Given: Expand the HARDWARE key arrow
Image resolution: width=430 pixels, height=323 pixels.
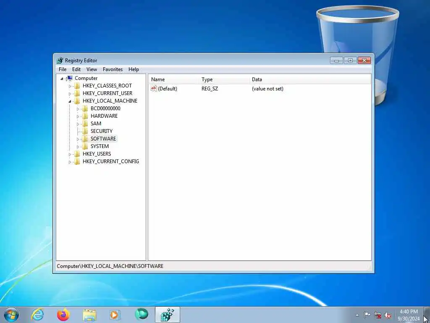Looking at the screenshot, I should [x=78, y=116].
